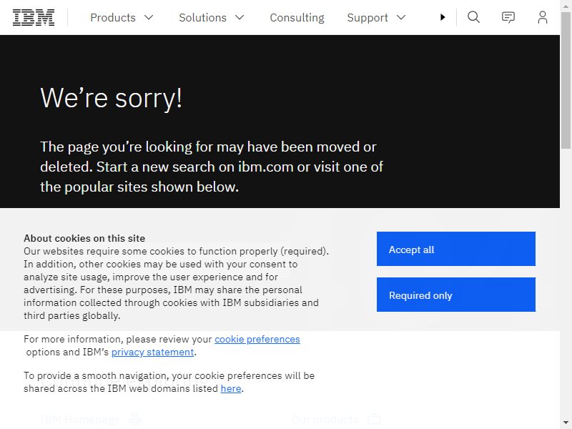The image size is (572, 429).
Task: Expand the Solutions menu
Action: pos(211,17)
